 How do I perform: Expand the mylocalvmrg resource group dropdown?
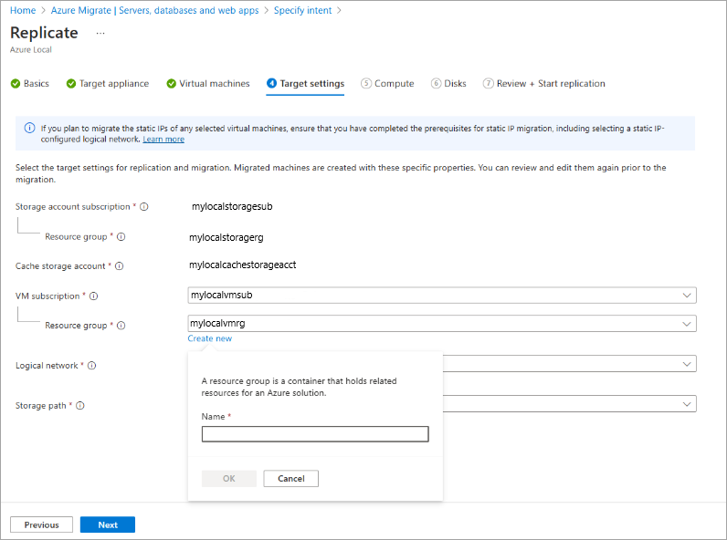441,324
